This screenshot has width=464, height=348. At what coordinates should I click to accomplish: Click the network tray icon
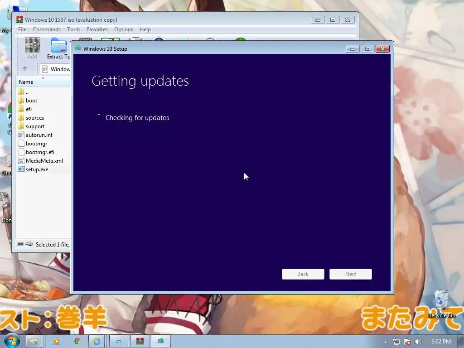[396, 342]
